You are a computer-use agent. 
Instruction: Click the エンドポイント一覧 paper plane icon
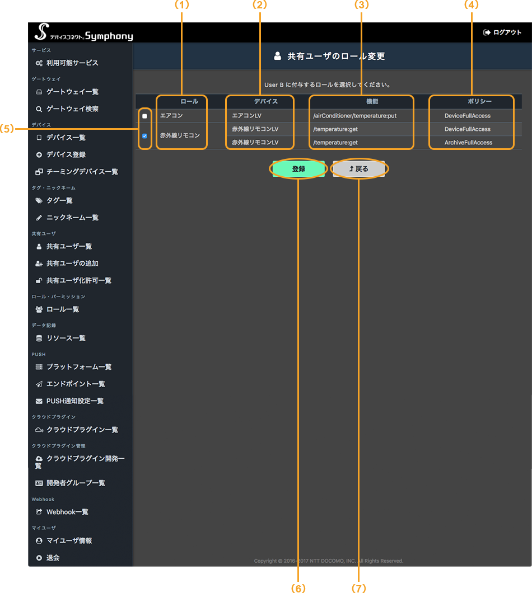[39, 384]
